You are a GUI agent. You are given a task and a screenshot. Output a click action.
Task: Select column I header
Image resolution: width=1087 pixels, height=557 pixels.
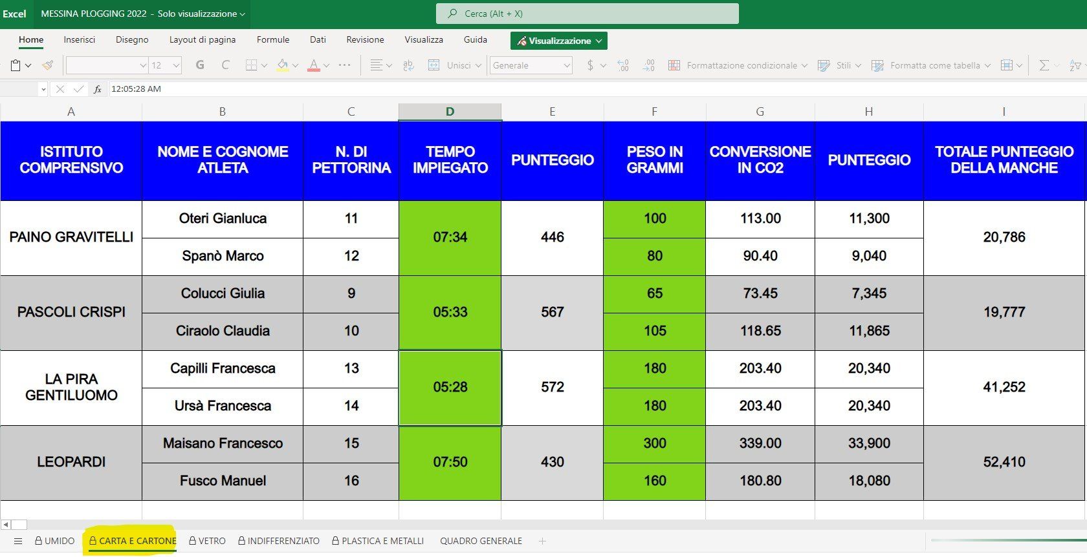coord(1004,112)
